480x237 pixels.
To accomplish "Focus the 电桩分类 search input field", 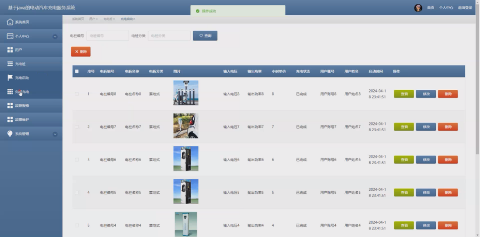I will pos(169,36).
